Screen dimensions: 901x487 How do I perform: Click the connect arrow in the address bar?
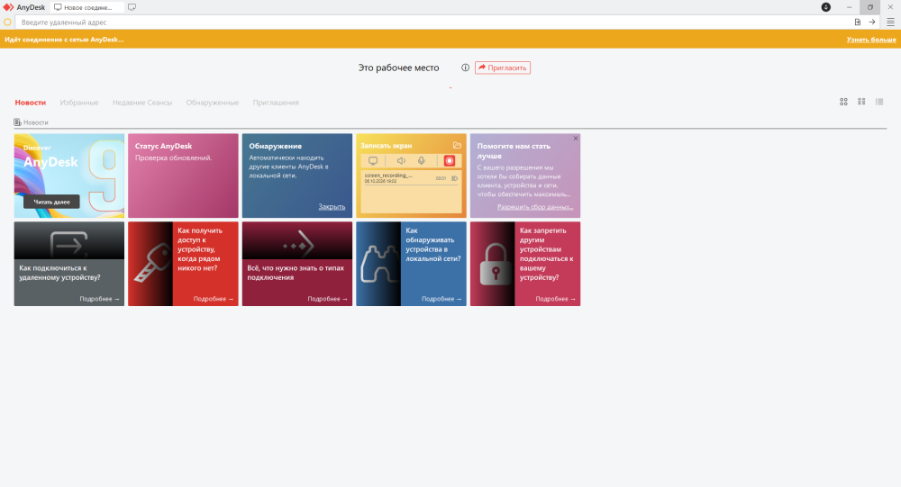(x=871, y=22)
